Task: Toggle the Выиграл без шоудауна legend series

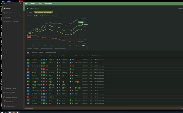Action: [x=60, y=48]
